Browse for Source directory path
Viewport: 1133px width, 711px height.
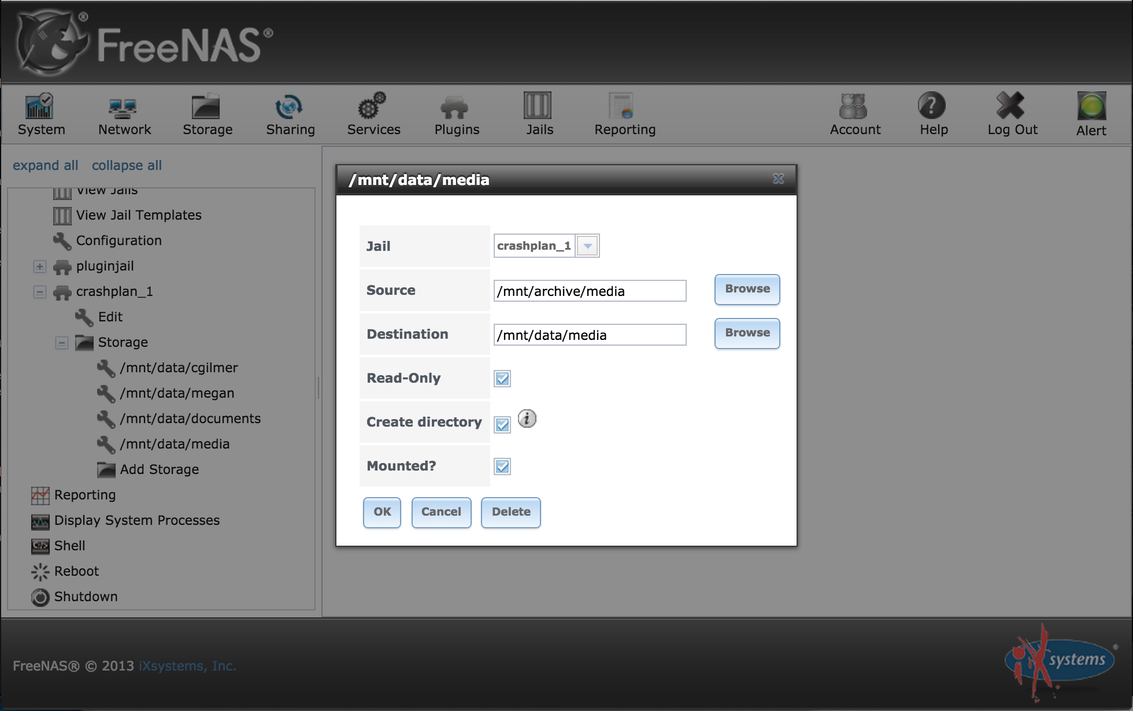point(746,288)
